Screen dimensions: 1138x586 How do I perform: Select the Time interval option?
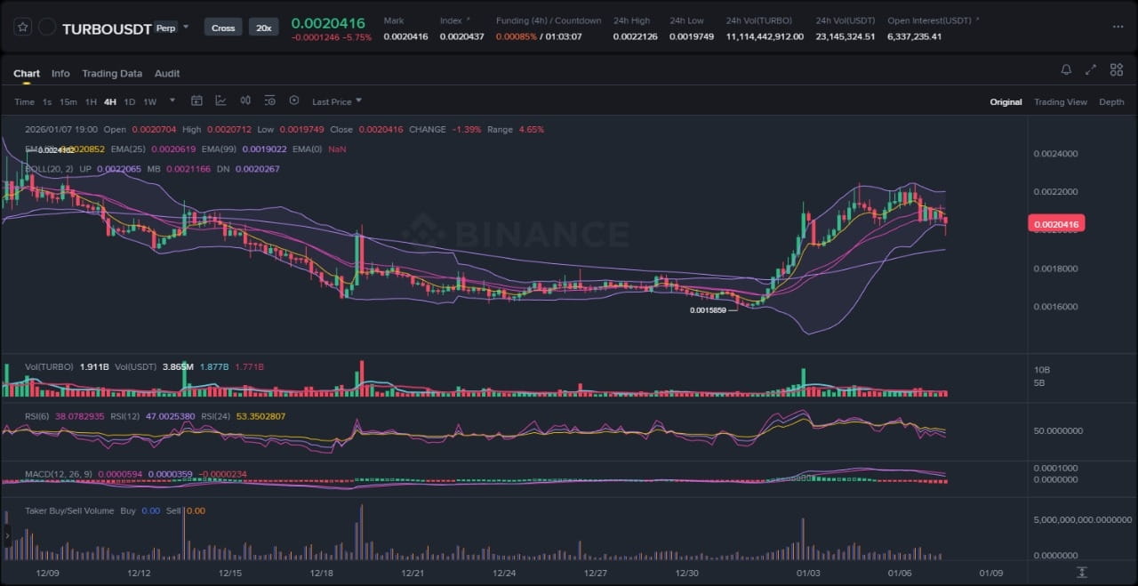24,102
